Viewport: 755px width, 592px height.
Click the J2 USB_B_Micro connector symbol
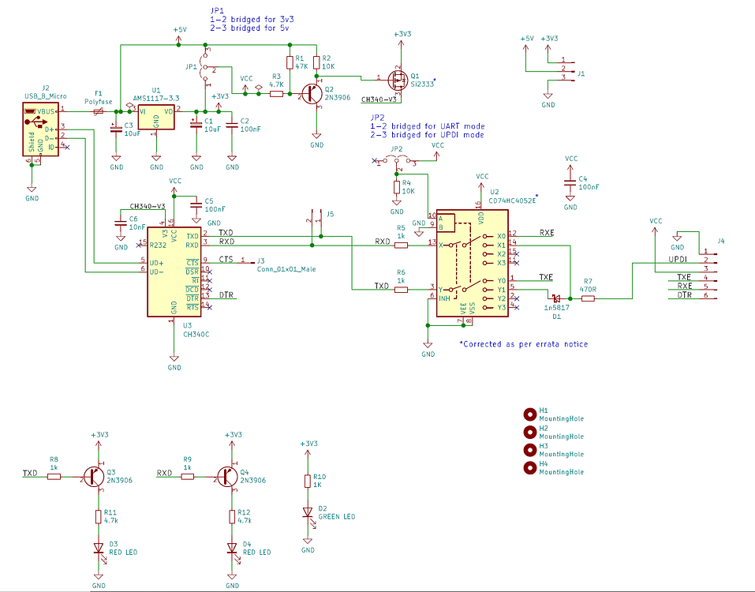click(x=41, y=130)
